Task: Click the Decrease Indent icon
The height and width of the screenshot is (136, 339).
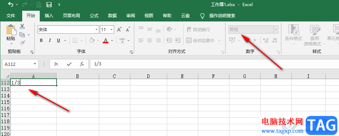Action: [169, 40]
